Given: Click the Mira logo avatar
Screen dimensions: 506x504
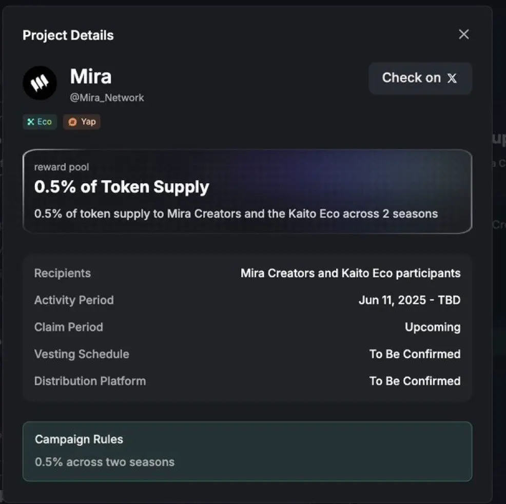Looking at the screenshot, I should [40, 83].
